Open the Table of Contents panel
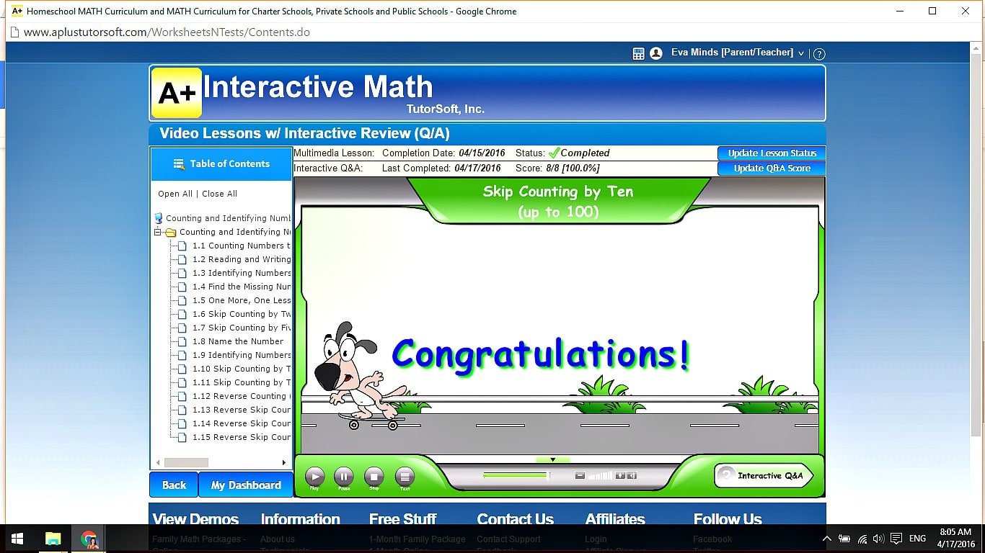 point(221,163)
